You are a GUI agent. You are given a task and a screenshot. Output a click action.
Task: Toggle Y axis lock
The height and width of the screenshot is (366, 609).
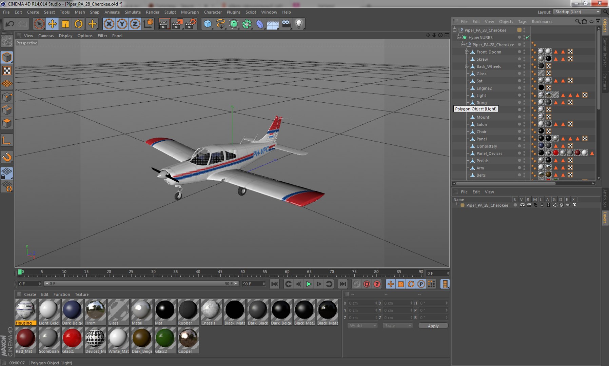122,24
